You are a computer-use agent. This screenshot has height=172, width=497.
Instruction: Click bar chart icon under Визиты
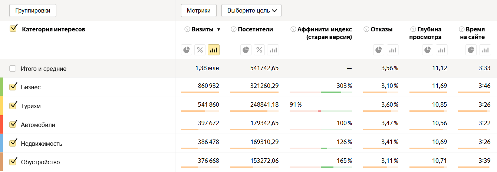pos(214,50)
